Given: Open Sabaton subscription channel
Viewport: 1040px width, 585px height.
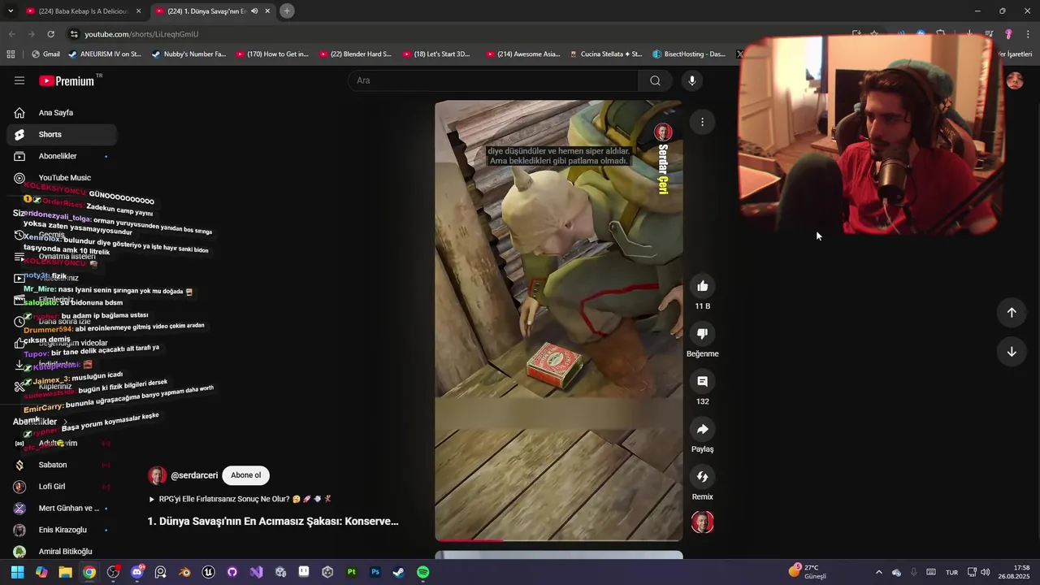Looking at the screenshot, I should (61, 465).
